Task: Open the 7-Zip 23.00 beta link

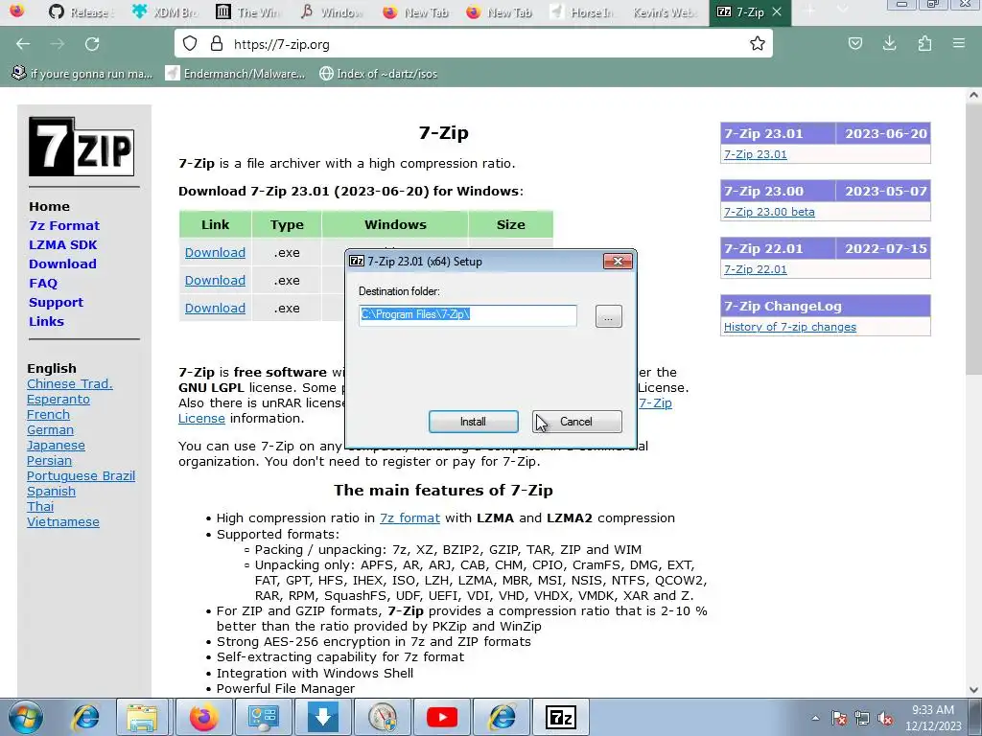Action: [x=769, y=212]
